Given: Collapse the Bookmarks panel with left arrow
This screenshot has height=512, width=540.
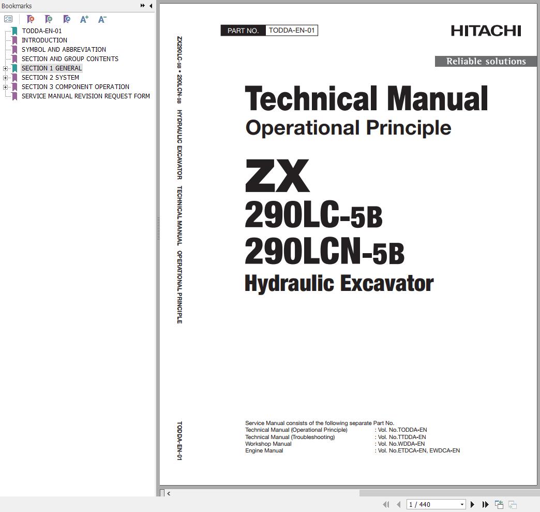Looking at the screenshot, I should click(151, 6).
